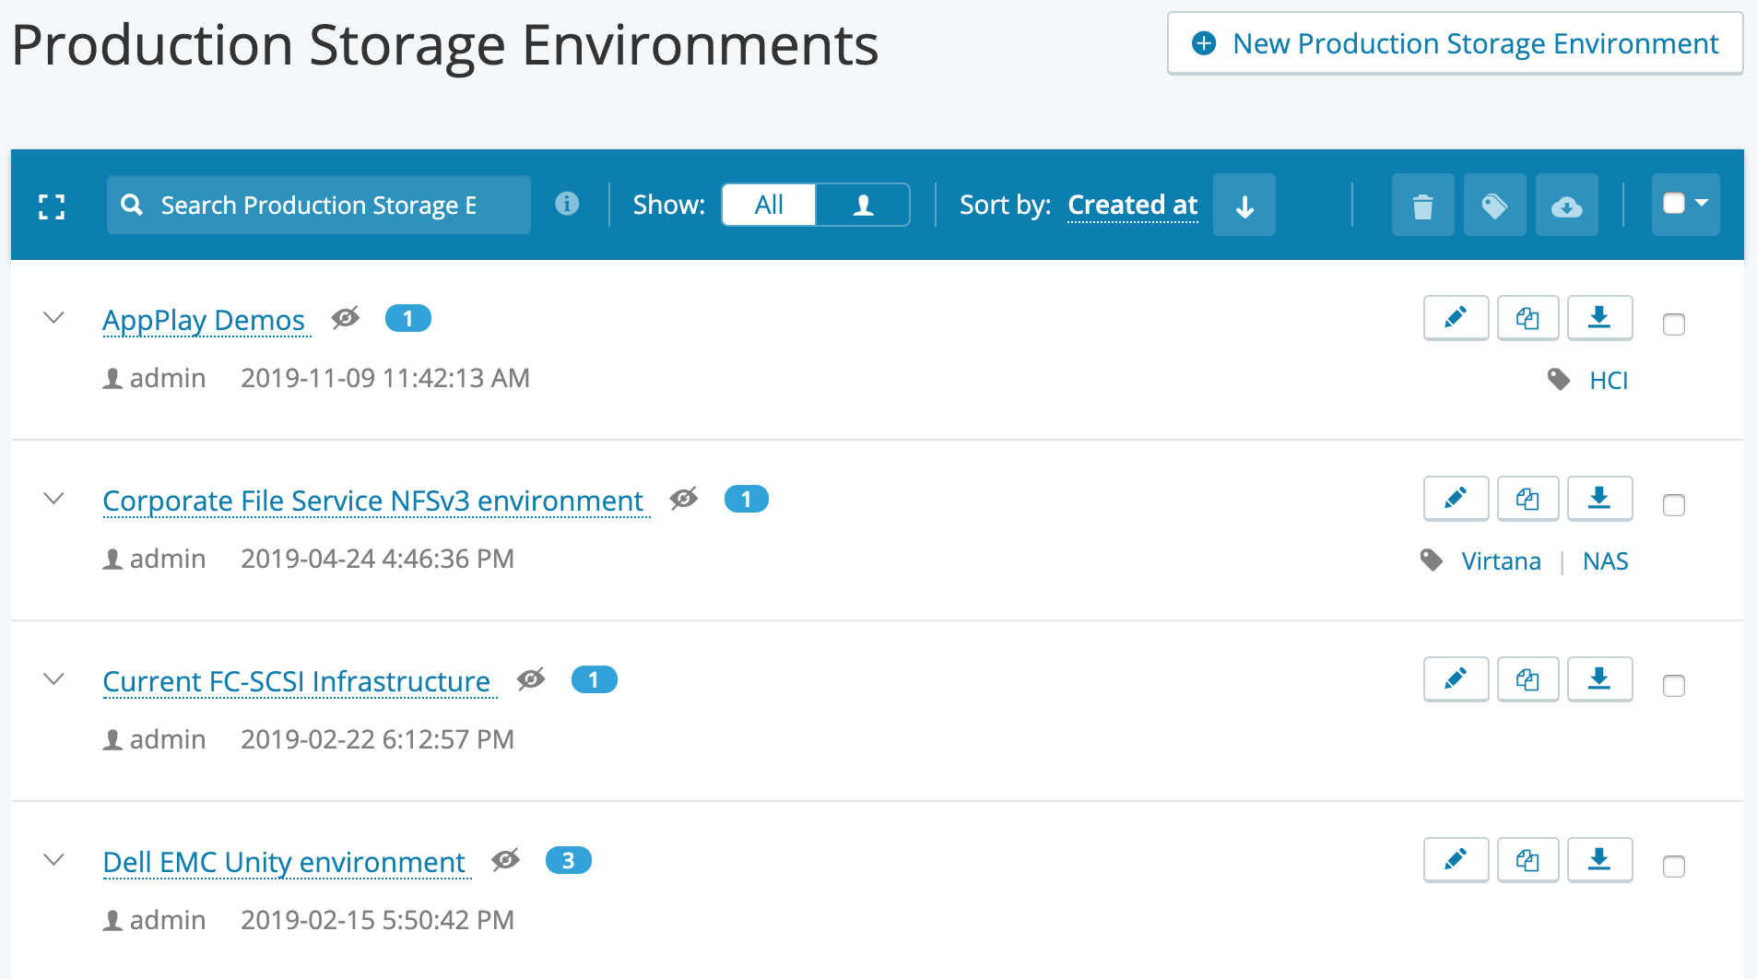Toggle visibility eye for Dell EMC Unity
The image size is (1757, 979).
tap(505, 860)
